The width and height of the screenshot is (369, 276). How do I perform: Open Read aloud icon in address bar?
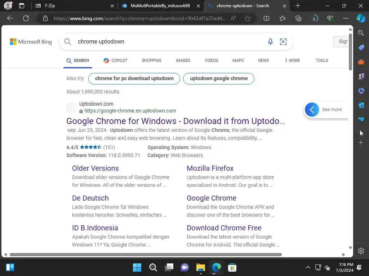click(233, 18)
